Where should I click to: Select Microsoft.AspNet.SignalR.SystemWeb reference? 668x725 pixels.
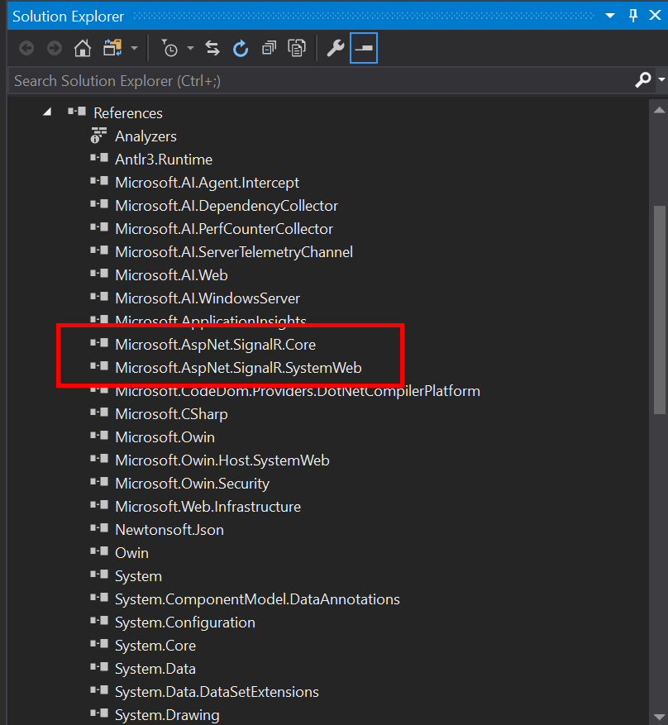[238, 368]
